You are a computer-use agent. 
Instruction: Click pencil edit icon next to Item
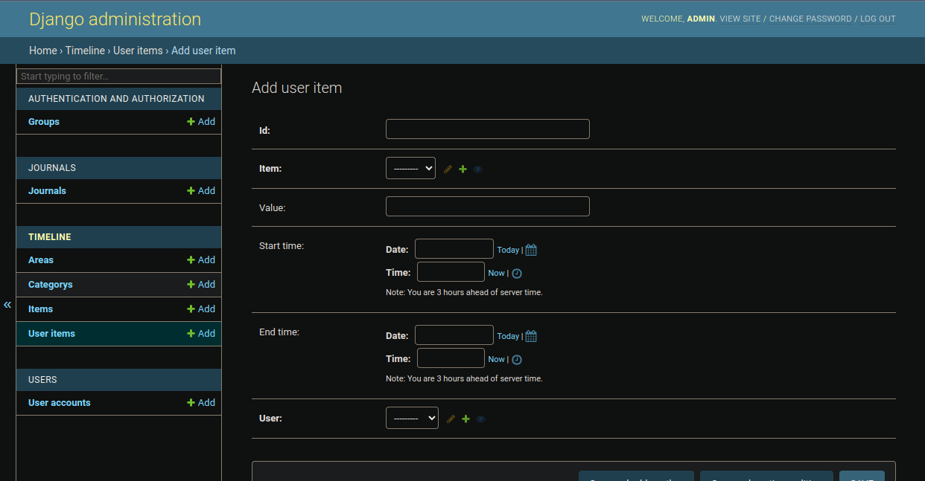pyautogui.click(x=448, y=170)
